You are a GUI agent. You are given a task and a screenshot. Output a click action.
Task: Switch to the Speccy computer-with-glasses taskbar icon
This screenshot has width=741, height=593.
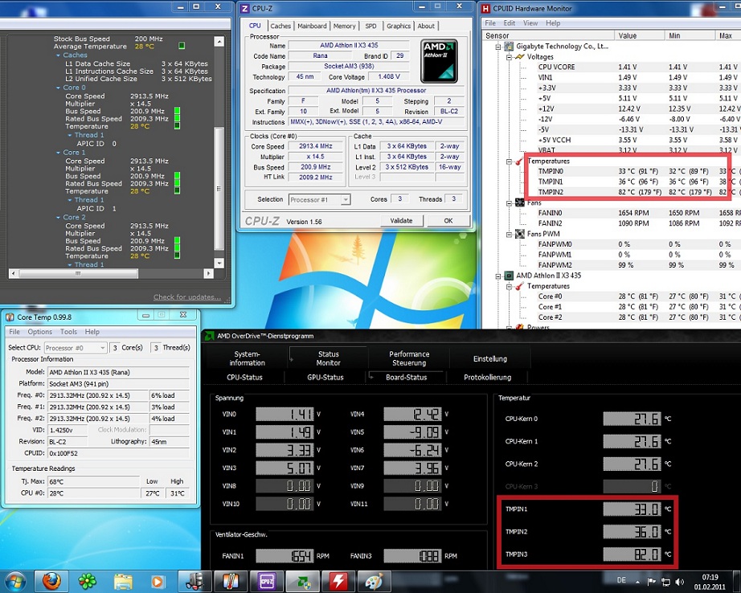pyautogui.click(x=194, y=581)
